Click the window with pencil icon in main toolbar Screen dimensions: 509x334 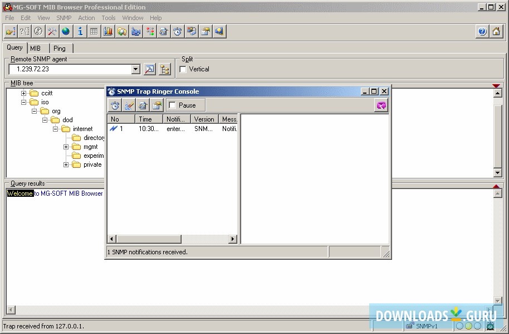(205, 32)
